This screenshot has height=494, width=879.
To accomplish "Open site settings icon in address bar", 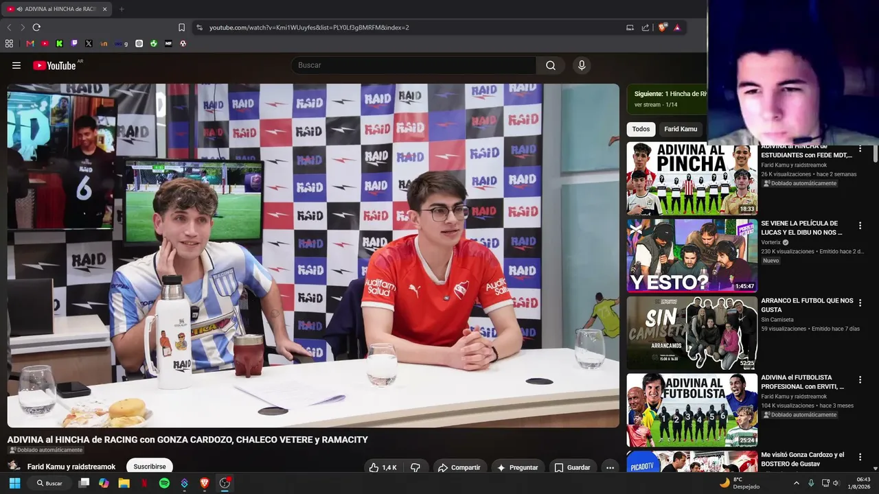I will coord(199,27).
